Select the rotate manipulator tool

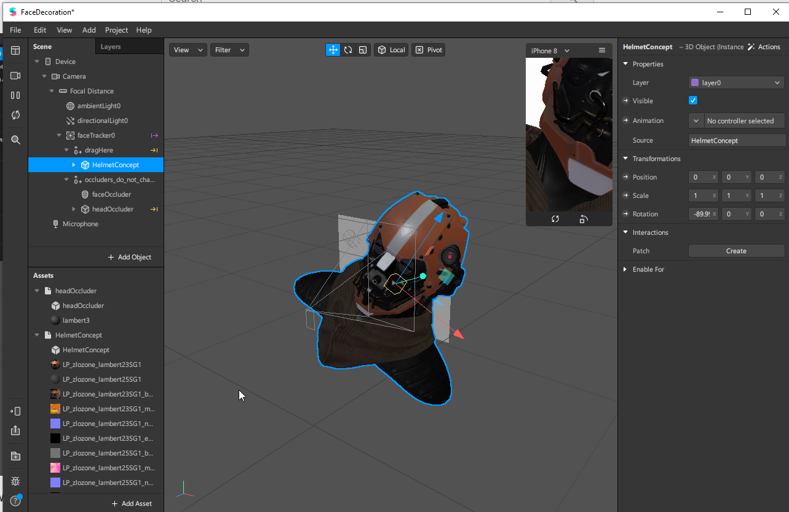tap(348, 50)
